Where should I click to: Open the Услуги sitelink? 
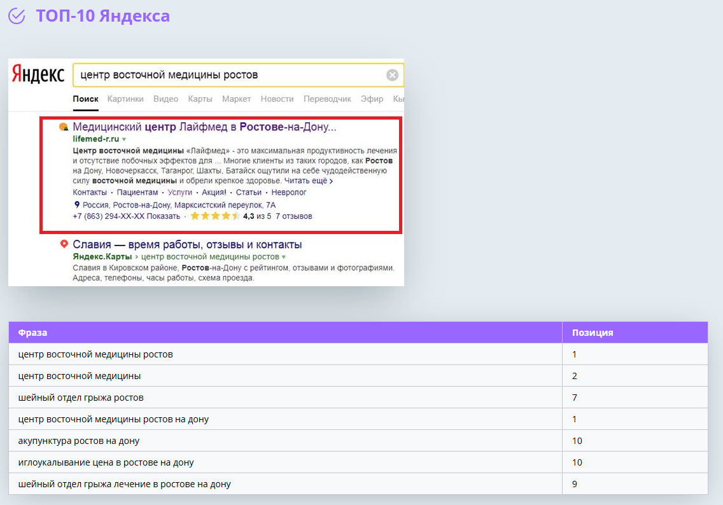tap(180, 192)
